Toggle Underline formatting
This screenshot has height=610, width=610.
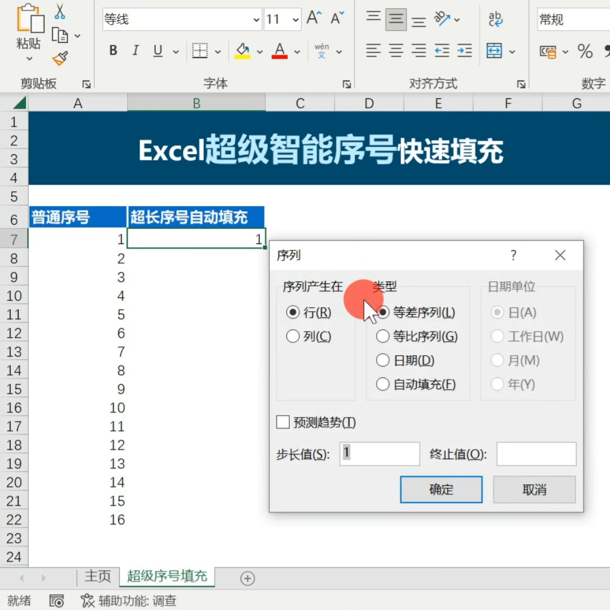[x=158, y=51]
